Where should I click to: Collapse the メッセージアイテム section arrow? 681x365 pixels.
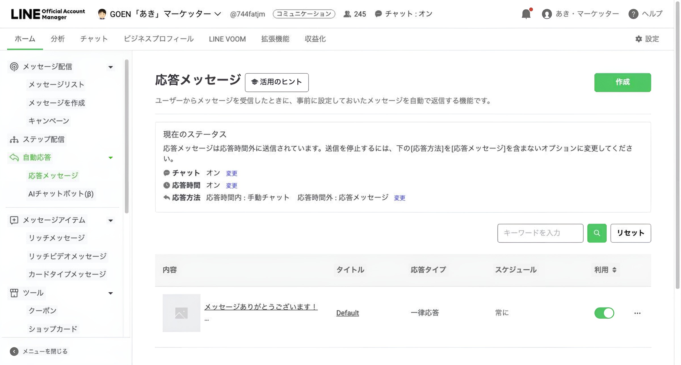pyautogui.click(x=111, y=220)
